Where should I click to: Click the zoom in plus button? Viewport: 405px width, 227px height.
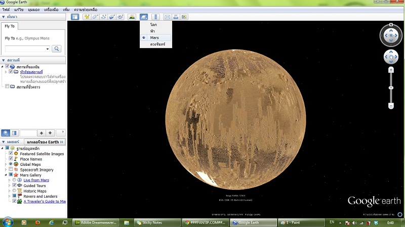tap(391, 70)
